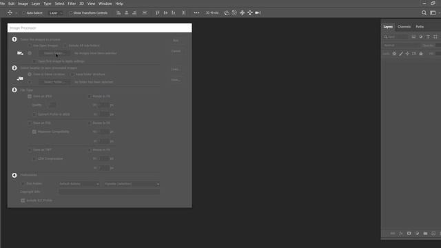Choose the 3D camera zoom icon
This screenshot has height=248, width=441.
tap(258, 12)
